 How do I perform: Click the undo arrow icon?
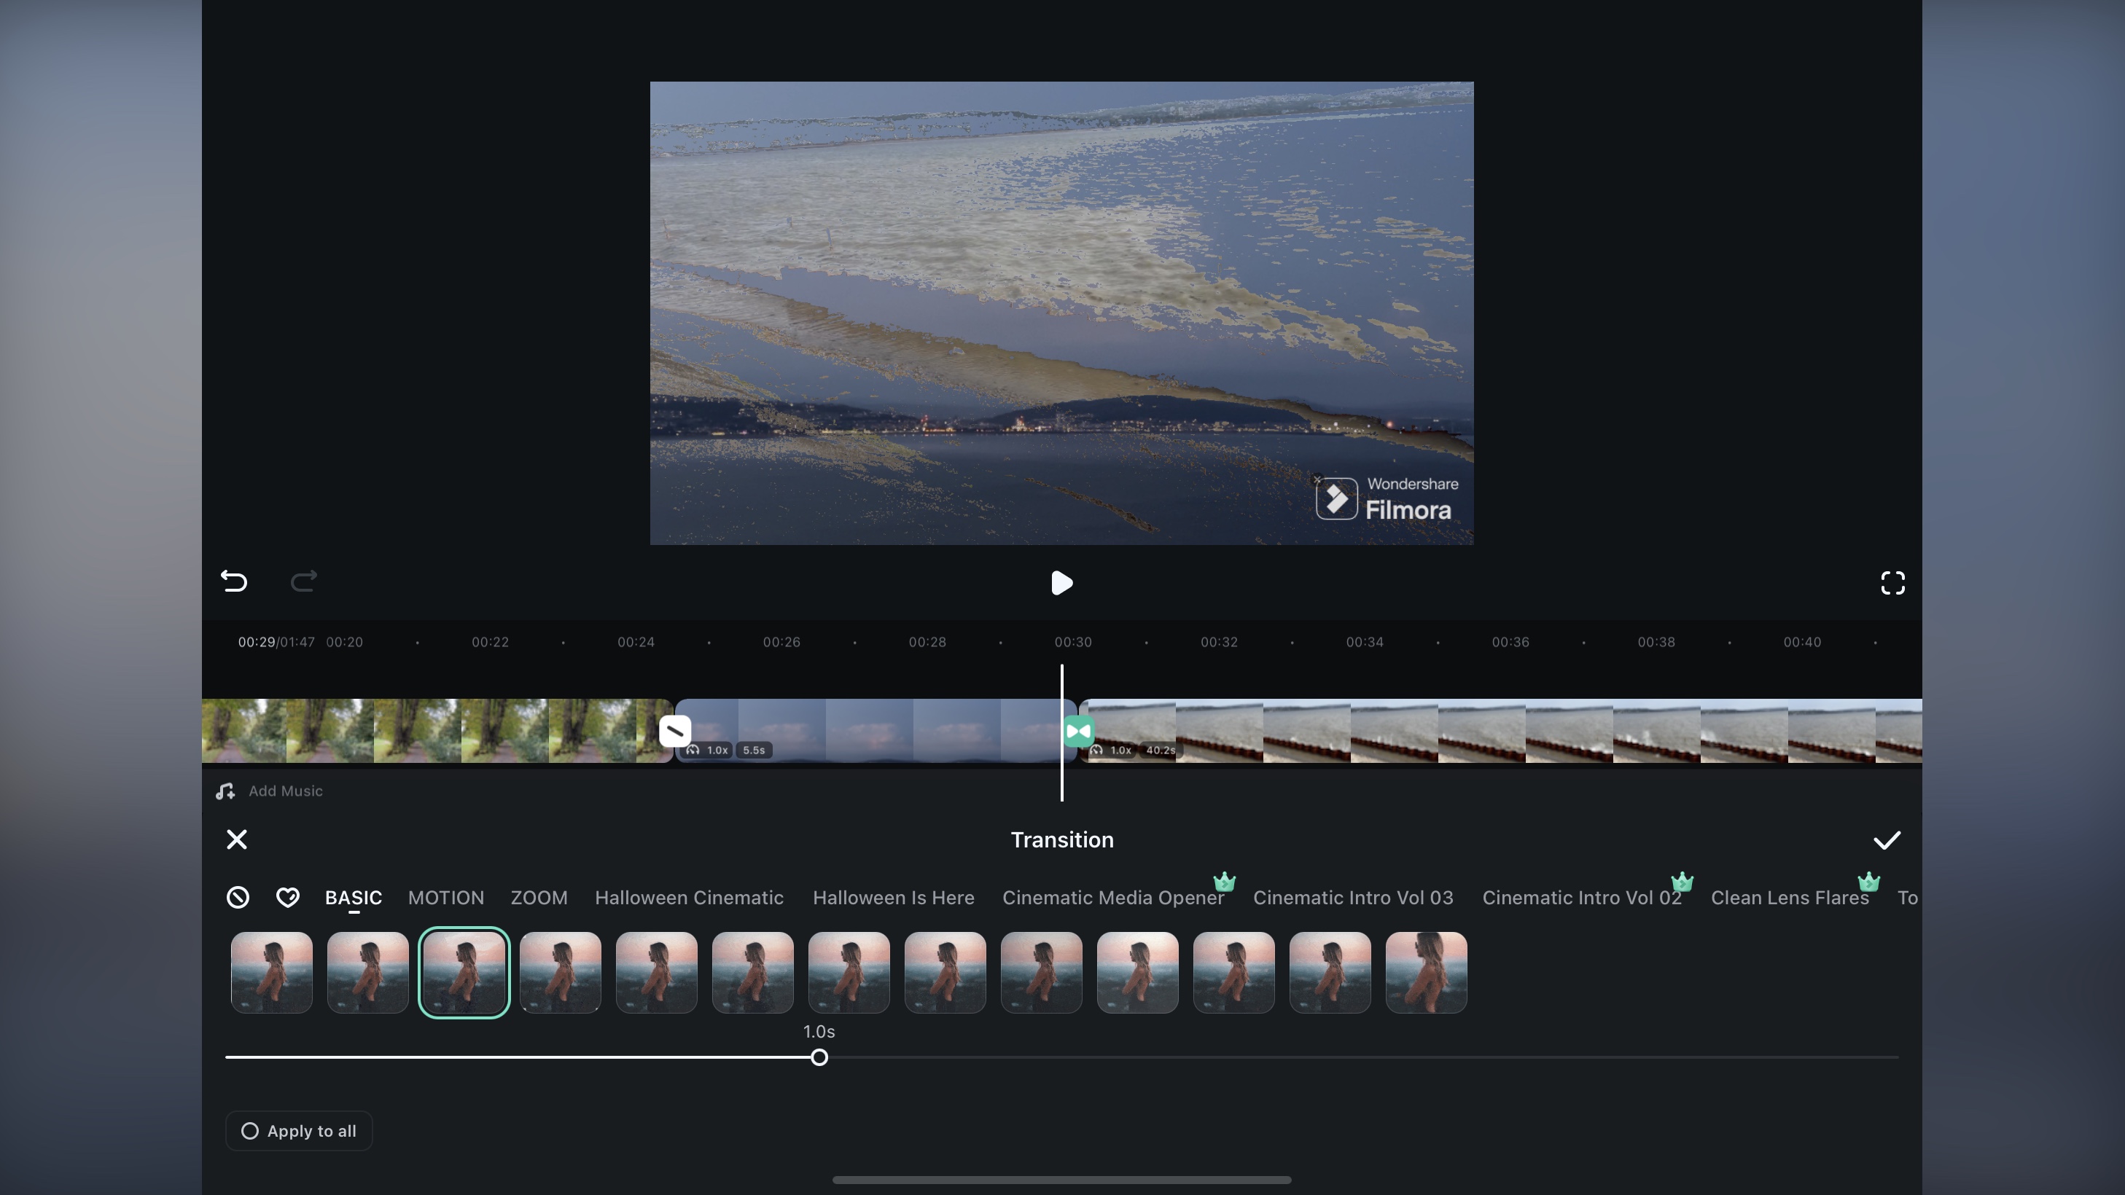(x=233, y=581)
